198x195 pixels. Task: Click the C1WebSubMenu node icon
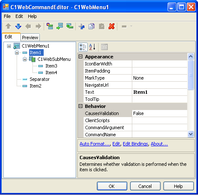[x=32, y=59]
